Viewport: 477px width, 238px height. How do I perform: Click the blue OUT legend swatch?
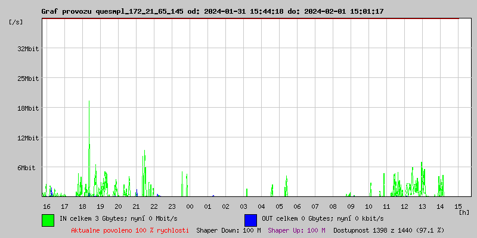(x=250, y=220)
